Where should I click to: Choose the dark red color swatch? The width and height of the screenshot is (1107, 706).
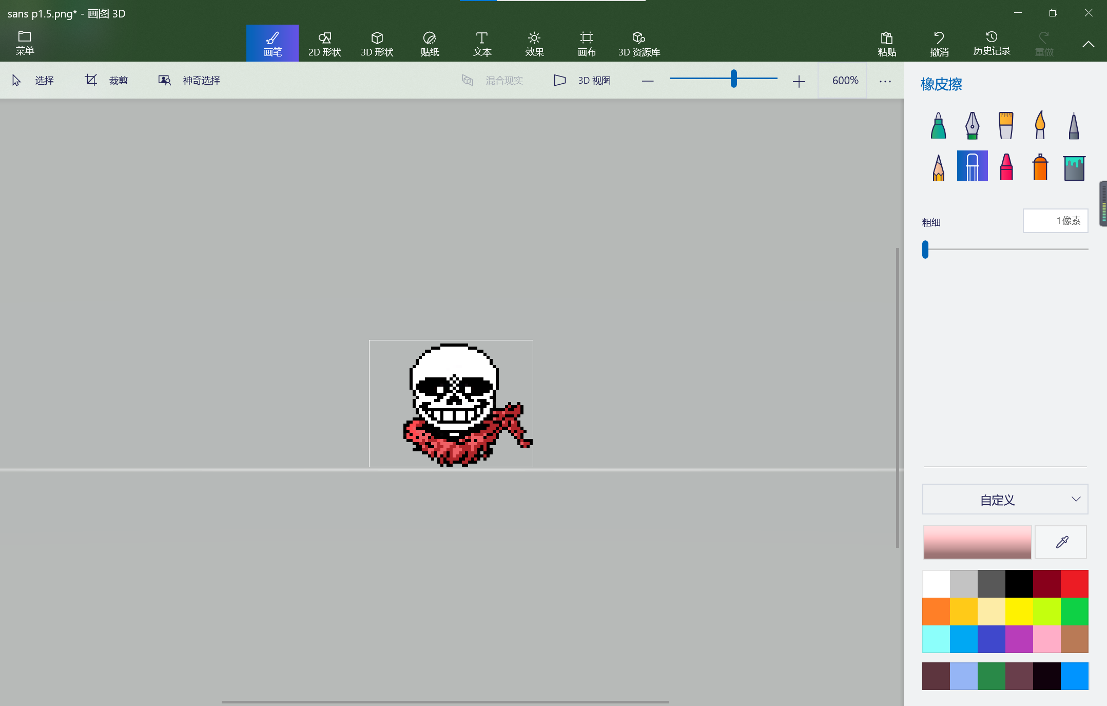[x=1047, y=584]
